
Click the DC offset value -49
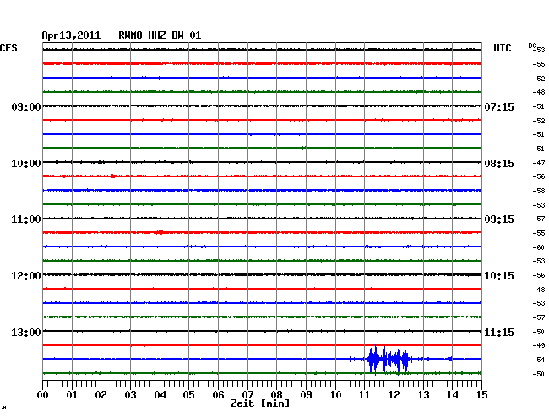pyautogui.click(x=539, y=345)
